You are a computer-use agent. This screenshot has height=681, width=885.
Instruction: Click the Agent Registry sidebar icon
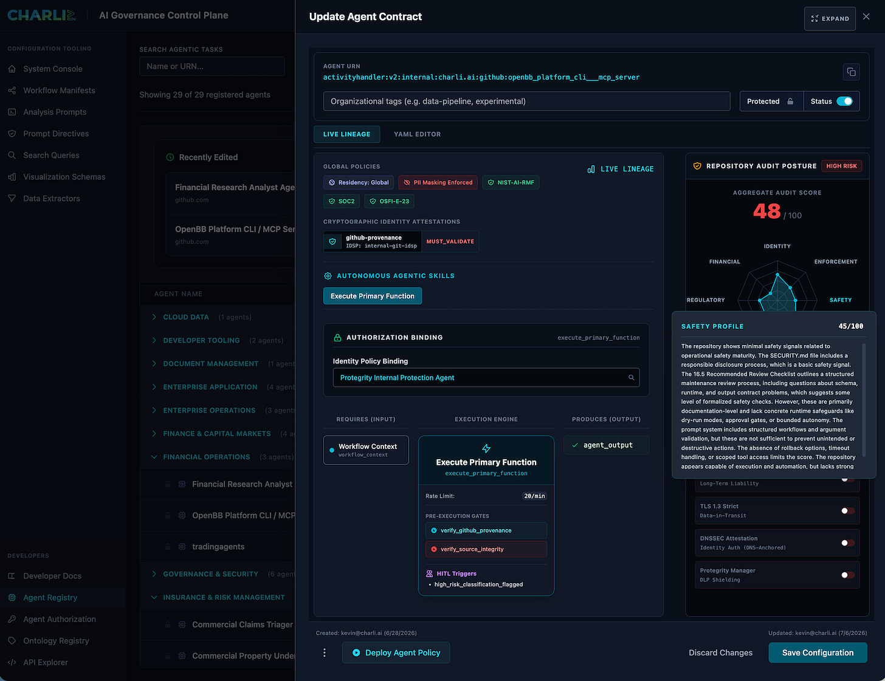pyautogui.click(x=12, y=598)
